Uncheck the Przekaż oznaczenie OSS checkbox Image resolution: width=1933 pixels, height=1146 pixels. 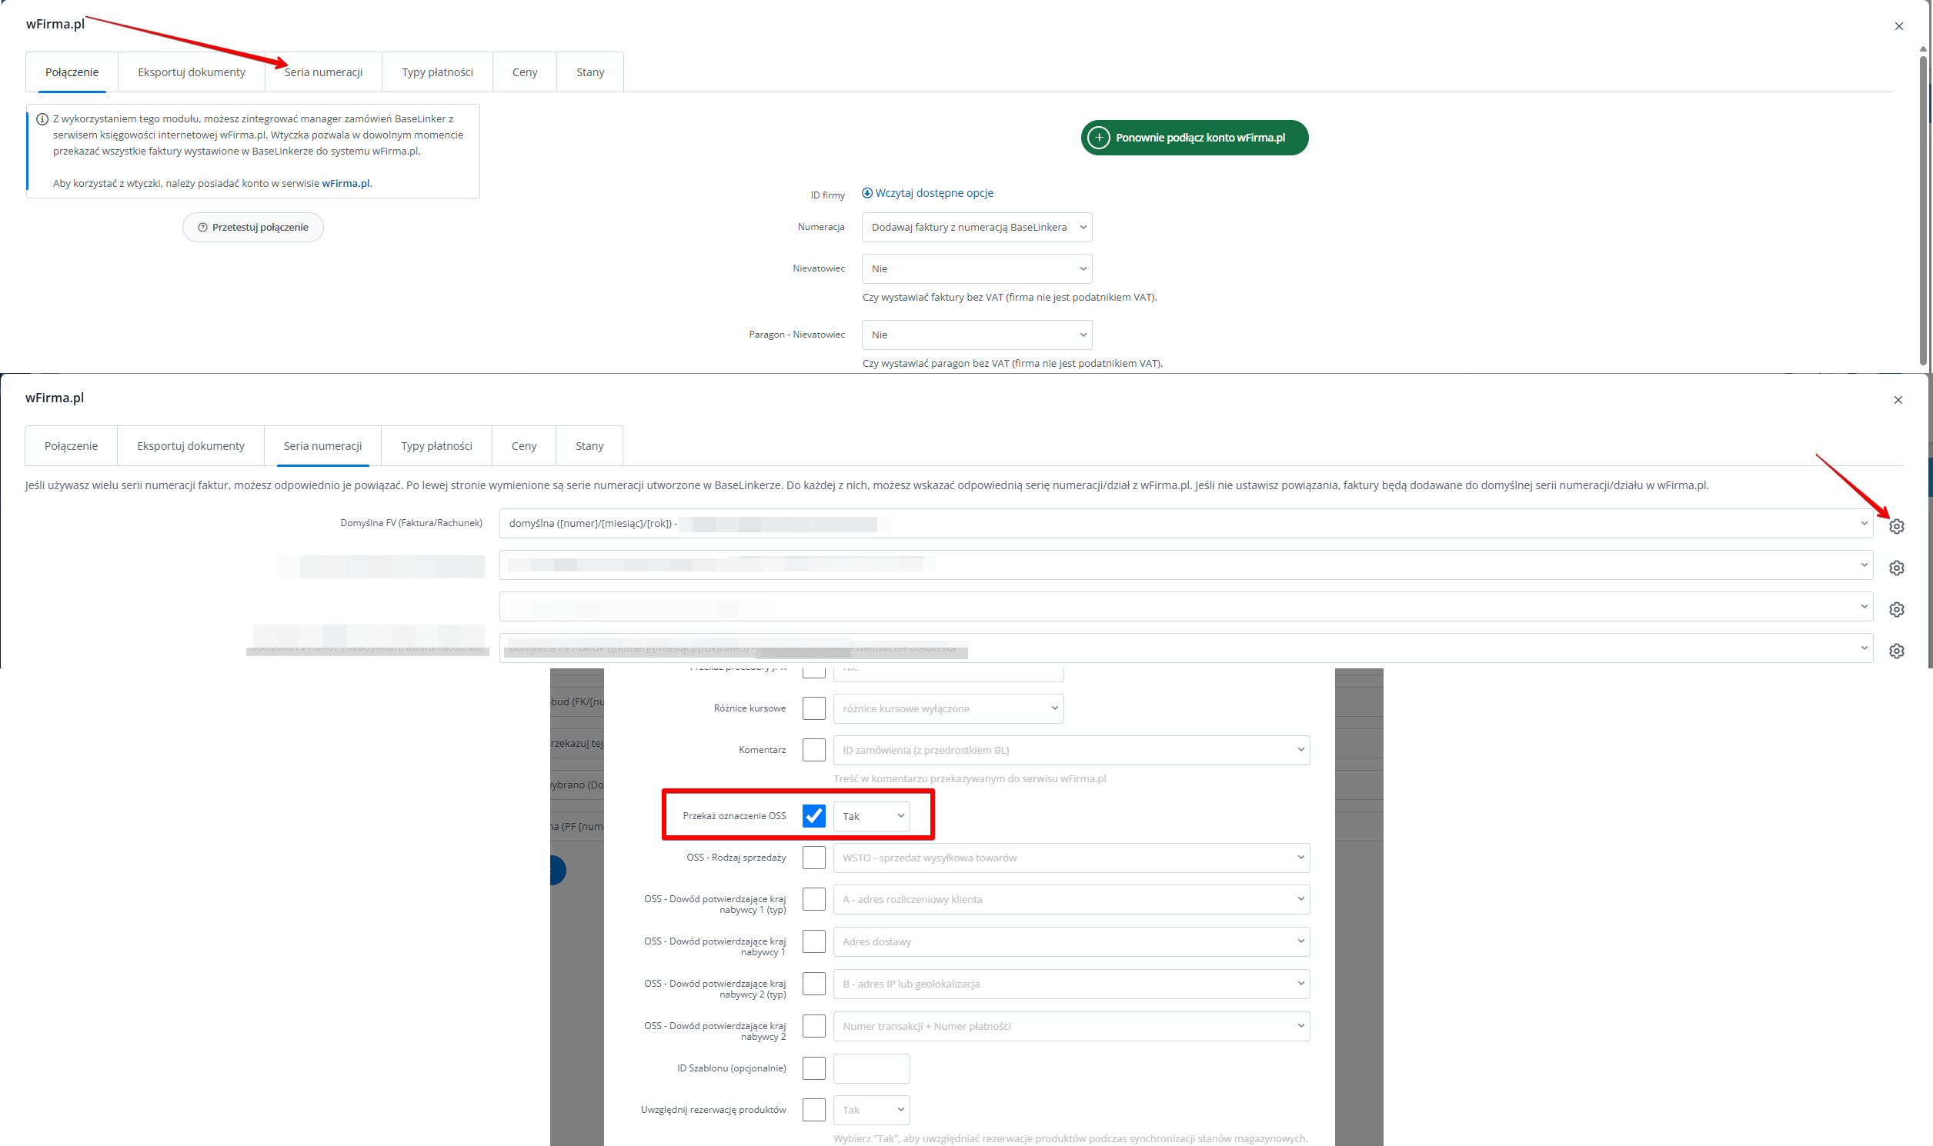(813, 815)
